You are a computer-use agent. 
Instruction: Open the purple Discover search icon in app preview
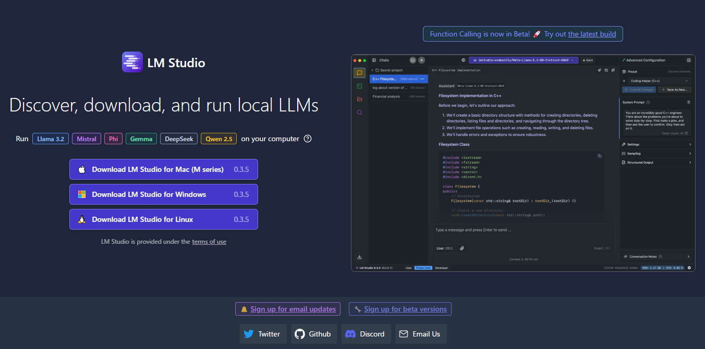point(359,112)
